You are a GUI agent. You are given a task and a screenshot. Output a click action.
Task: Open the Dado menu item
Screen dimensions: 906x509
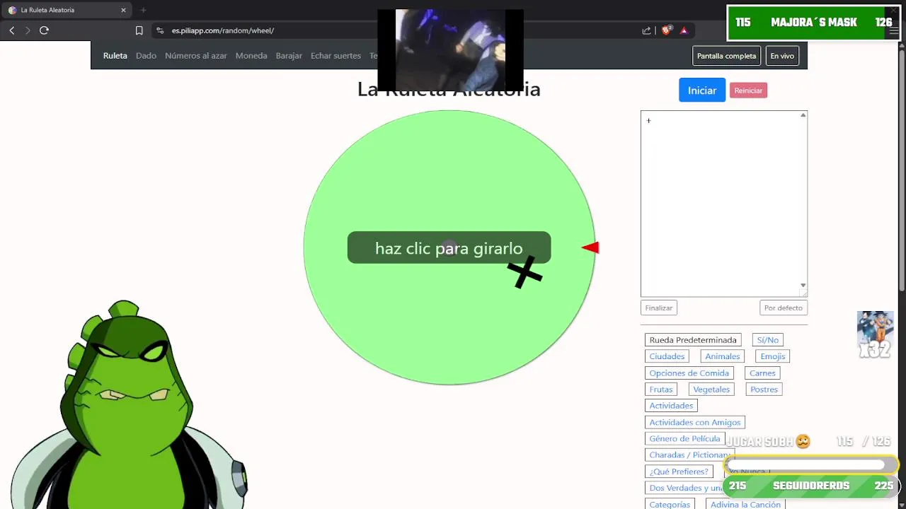(146, 56)
